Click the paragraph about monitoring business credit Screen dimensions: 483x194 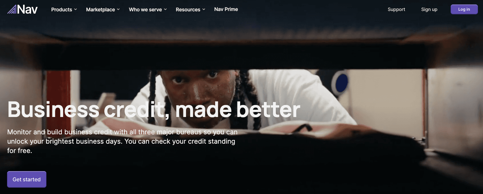coord(123,141)
